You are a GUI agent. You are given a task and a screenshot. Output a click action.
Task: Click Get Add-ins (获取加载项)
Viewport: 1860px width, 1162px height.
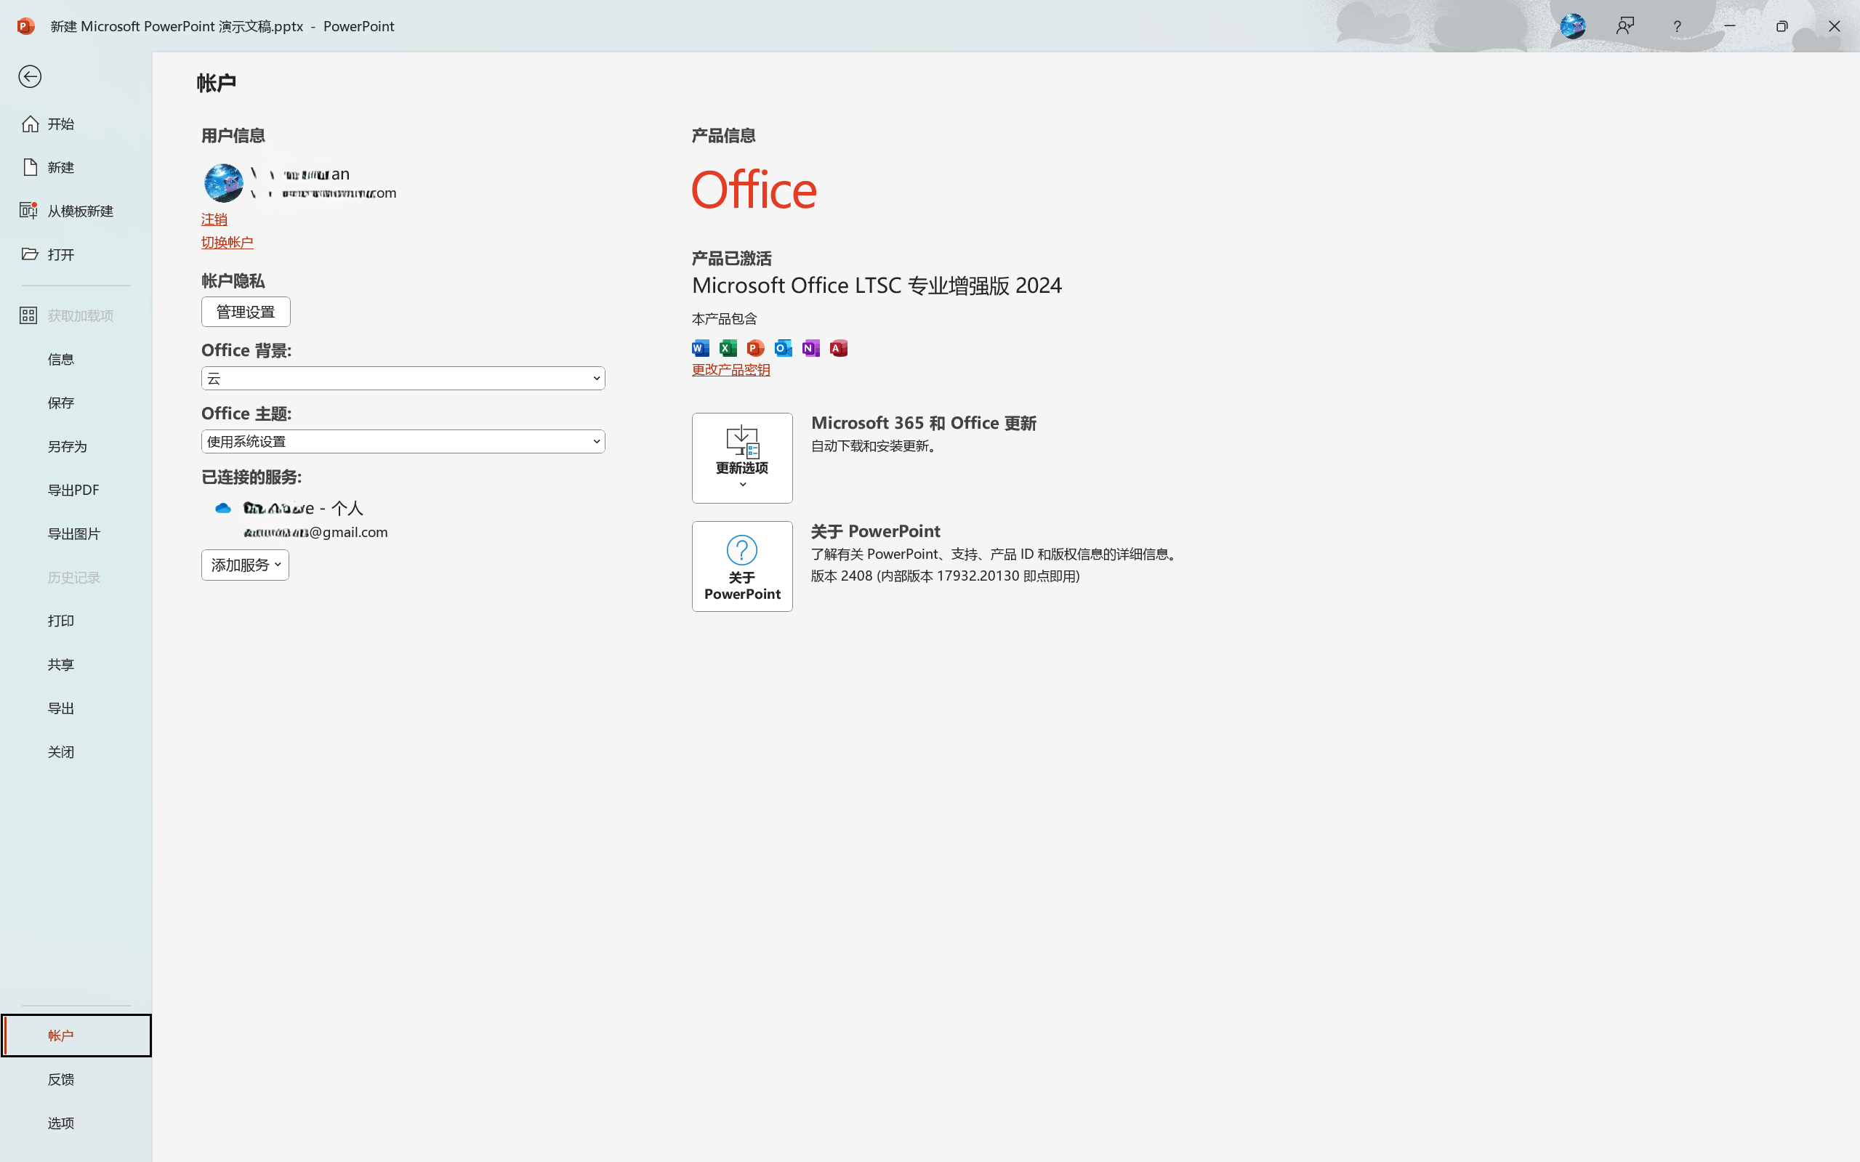76,316
